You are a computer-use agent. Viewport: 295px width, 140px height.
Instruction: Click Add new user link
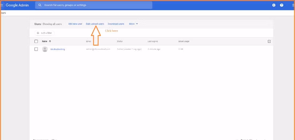click(x=75, y=24)
